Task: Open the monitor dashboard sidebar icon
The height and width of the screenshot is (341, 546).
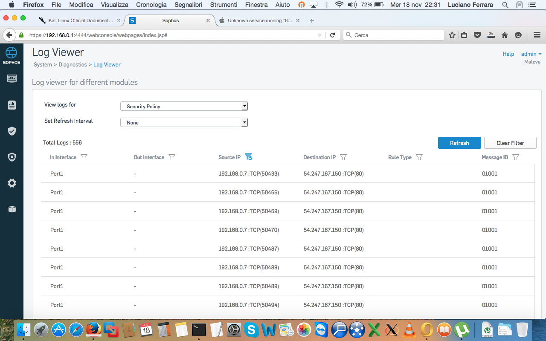Action: [x=12, y=79]
